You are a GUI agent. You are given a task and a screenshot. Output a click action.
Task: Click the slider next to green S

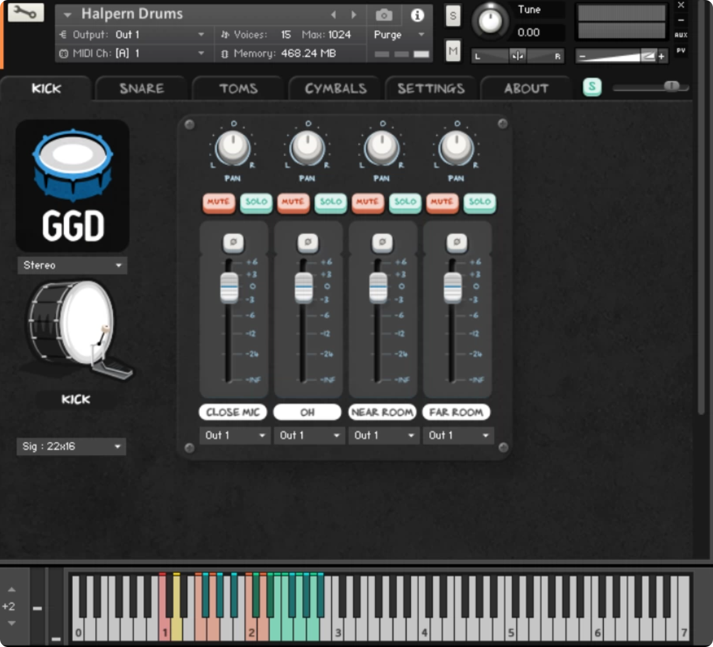651,86
